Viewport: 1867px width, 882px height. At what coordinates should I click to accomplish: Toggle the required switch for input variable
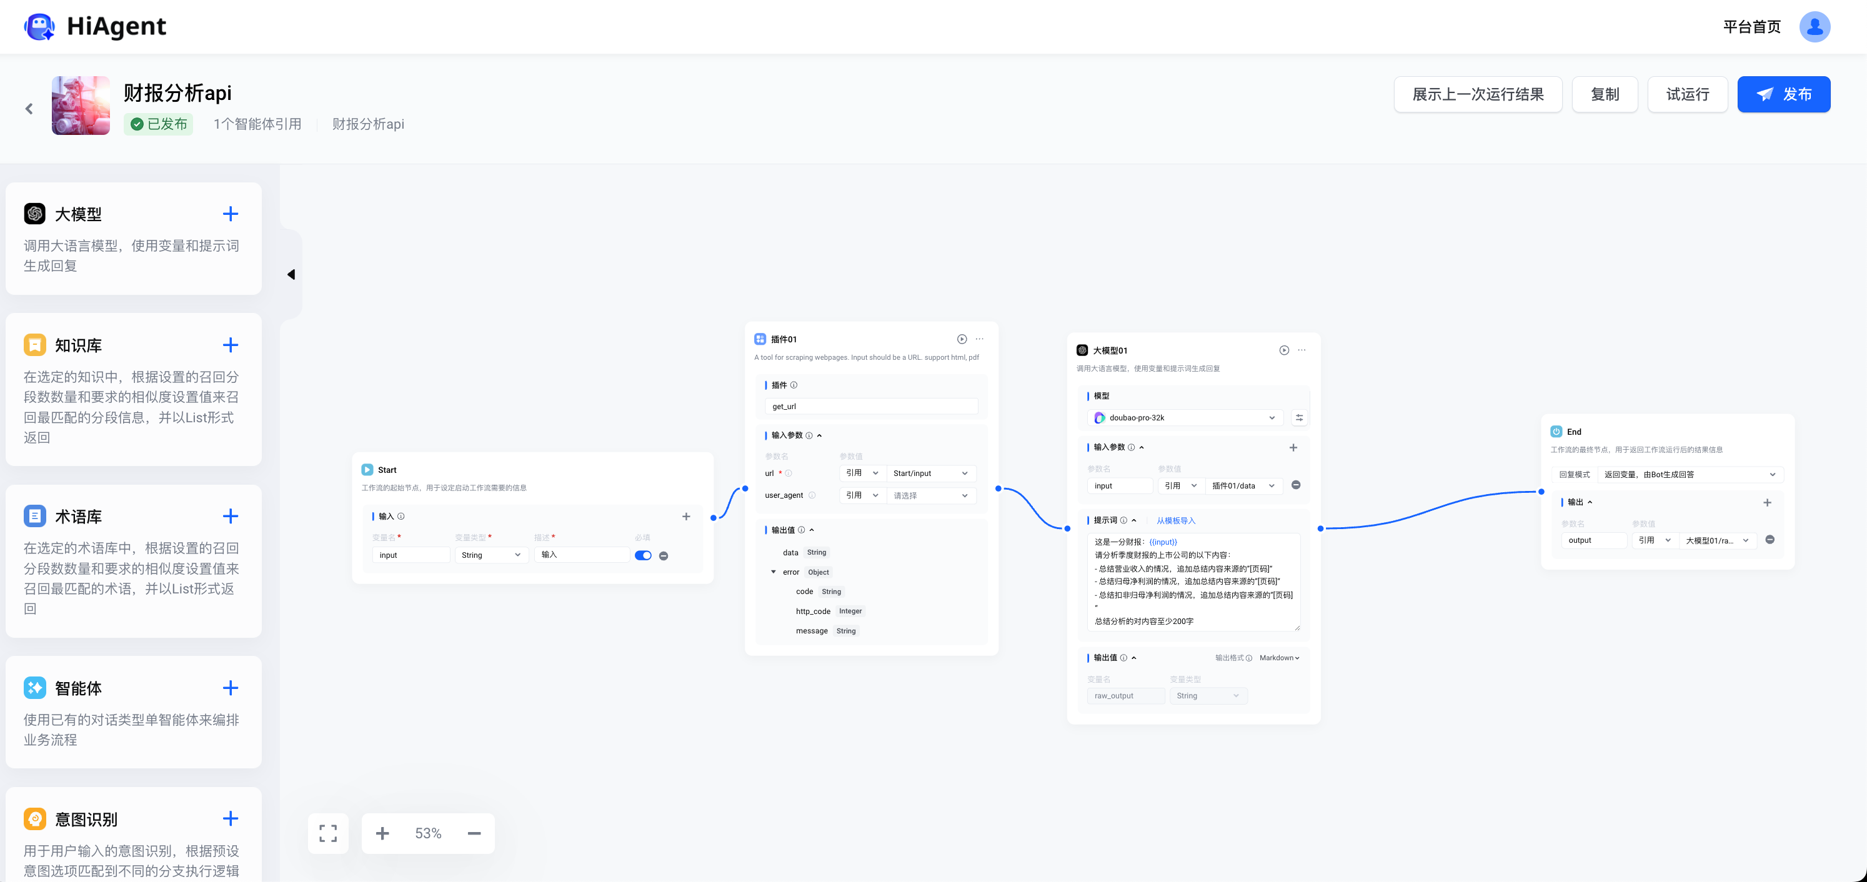click(643, 556)
